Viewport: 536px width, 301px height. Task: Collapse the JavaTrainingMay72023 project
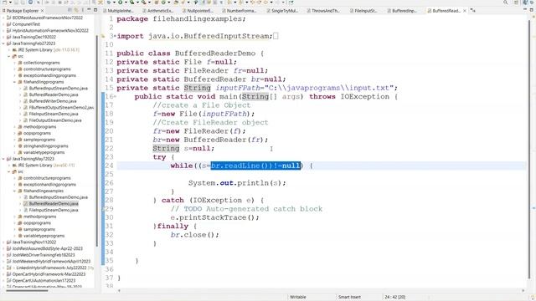tap(3, 159)
